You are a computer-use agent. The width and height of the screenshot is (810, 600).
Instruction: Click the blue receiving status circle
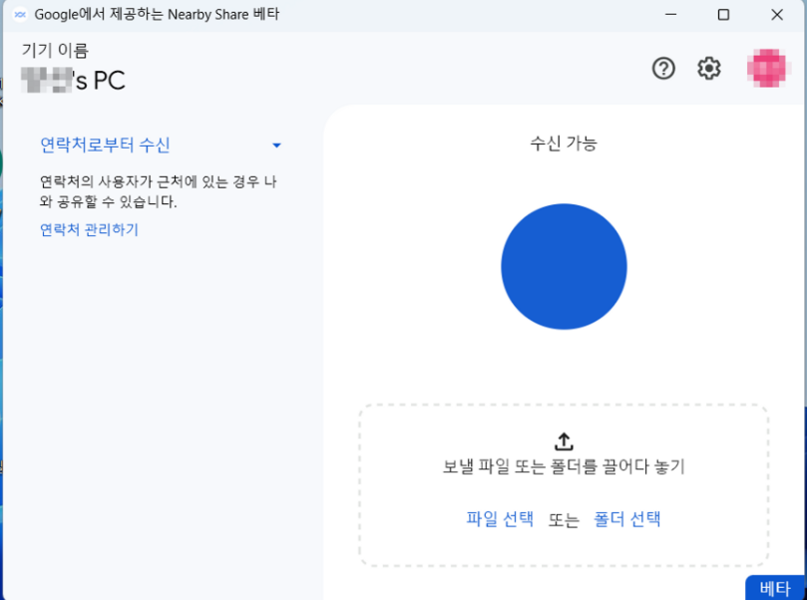564,266
